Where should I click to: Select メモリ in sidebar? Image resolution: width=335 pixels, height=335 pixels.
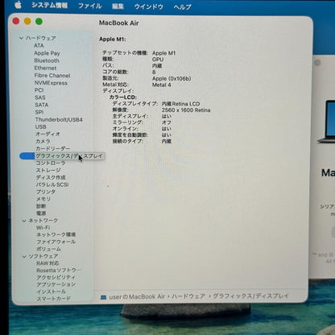pyautogui.click(x=43, y=199)
